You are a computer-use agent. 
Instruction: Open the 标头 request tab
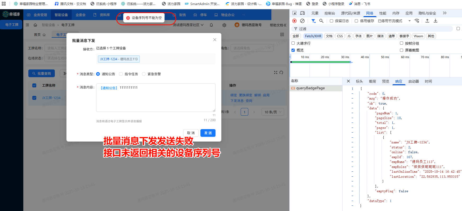click(x=359, y=81)
